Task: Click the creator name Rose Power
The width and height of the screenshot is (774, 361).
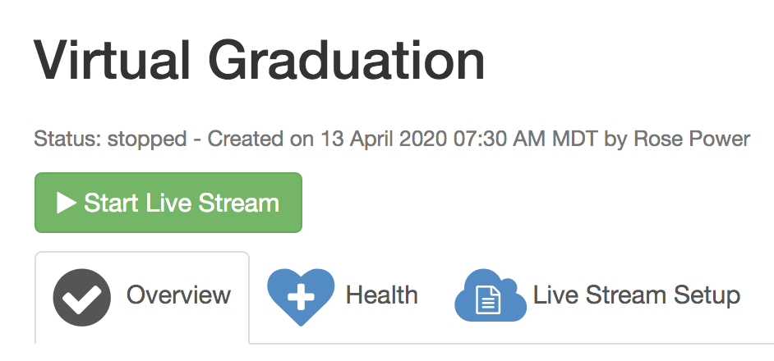Action: (x=691, y=139)
